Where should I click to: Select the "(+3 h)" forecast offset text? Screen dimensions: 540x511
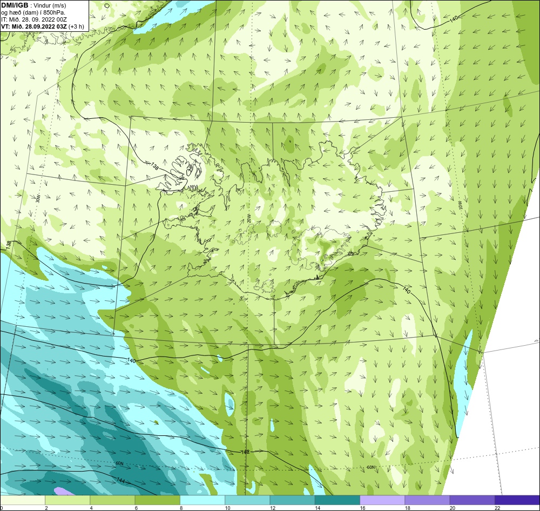tap(76, 26)
